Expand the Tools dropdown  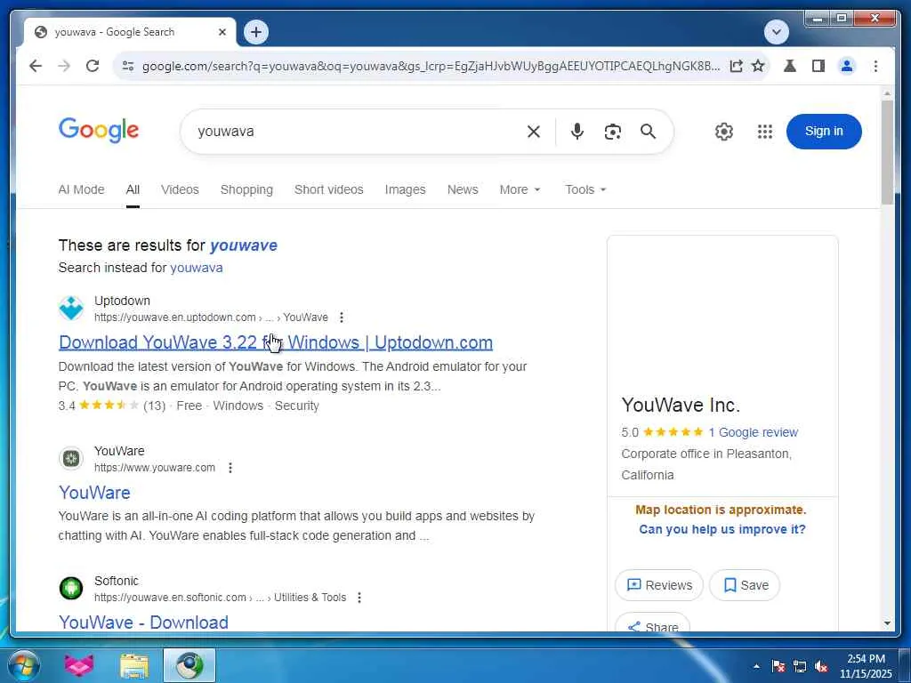click(x=585, y=190)
